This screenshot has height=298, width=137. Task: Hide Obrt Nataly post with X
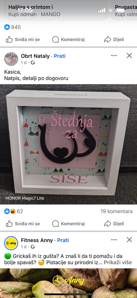[x=129, y=56]
